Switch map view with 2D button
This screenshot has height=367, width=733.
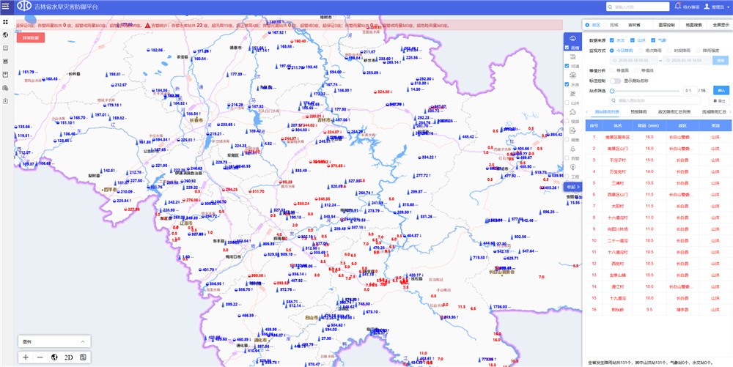[x=68, y=357]
